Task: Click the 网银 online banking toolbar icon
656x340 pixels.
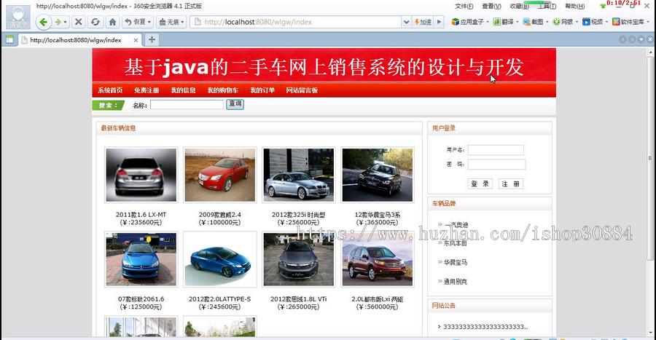Action: pyautogui.click(x=556, y=22)
